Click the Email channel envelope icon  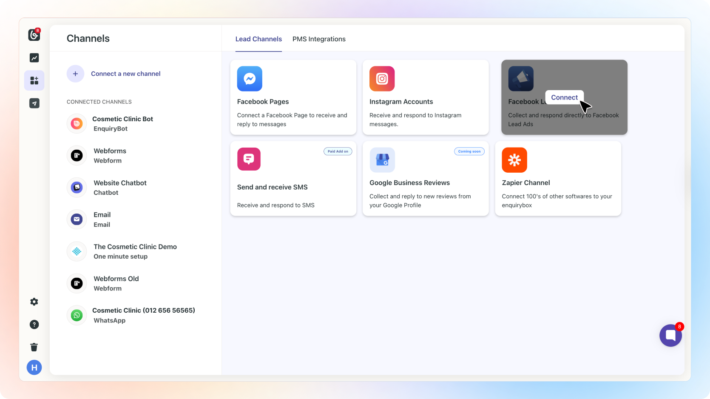point(77,219)
